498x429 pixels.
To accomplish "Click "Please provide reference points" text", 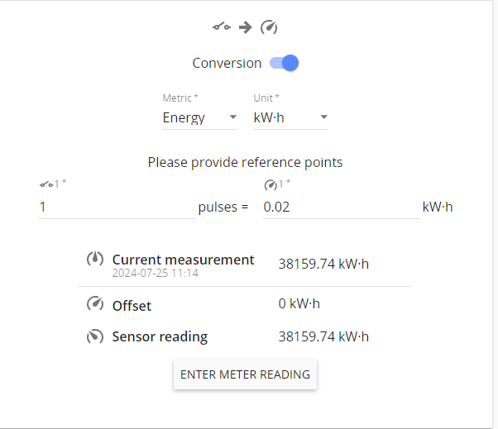I will [245, 162].
